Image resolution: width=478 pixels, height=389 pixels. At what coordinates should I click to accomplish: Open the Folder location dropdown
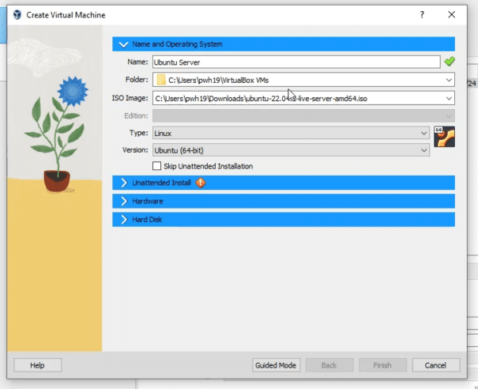point(449,80)
